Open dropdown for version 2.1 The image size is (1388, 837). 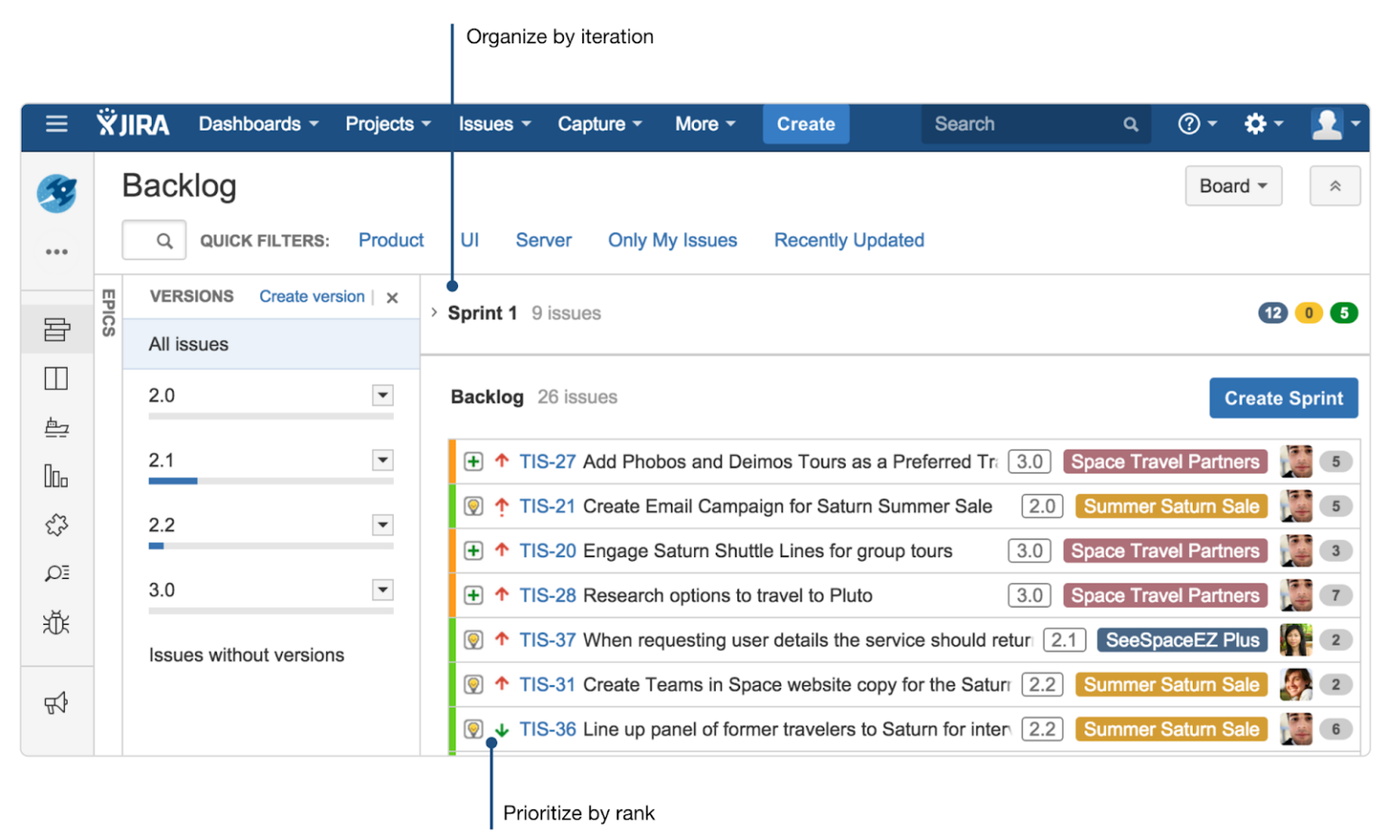383,460
